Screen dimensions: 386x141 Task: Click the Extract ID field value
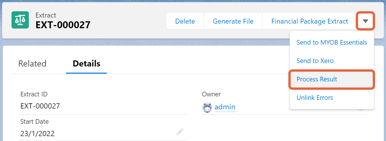tap(40, 106)
